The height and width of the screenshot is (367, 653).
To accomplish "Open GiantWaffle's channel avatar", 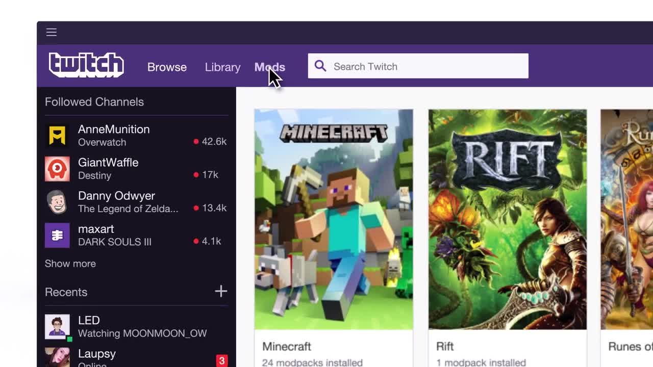I will [57, 169].
